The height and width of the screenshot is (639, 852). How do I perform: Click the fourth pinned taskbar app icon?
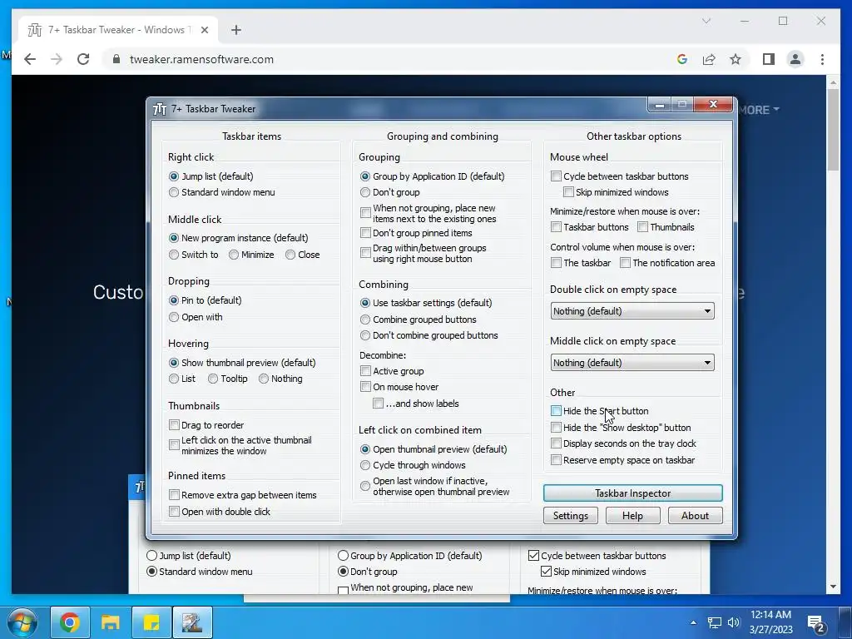(x=192, y=622)
